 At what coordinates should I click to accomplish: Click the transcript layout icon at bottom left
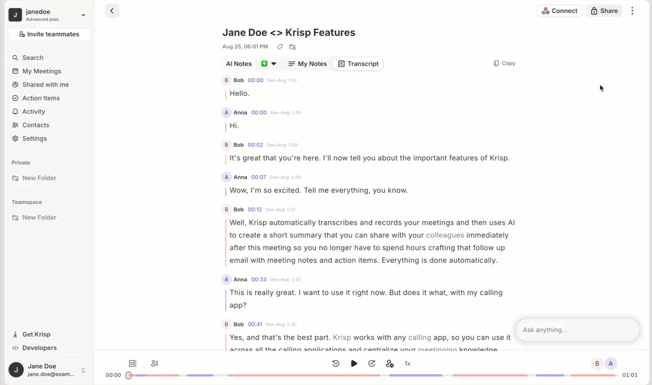pyautogui.click(x=132, y=363)
